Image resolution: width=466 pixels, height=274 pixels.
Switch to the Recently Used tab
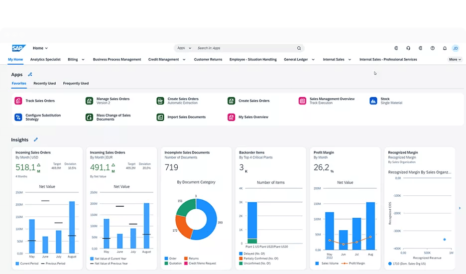44,84
